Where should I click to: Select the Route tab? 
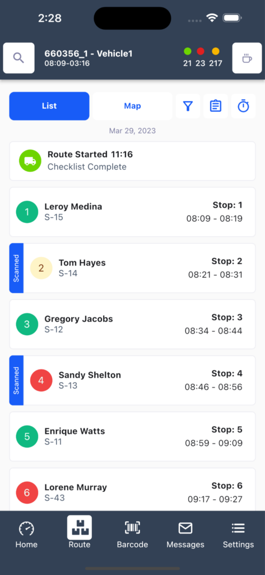[x=80, y=532]
